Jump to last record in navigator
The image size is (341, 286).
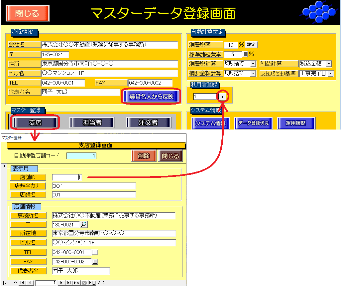69,283
